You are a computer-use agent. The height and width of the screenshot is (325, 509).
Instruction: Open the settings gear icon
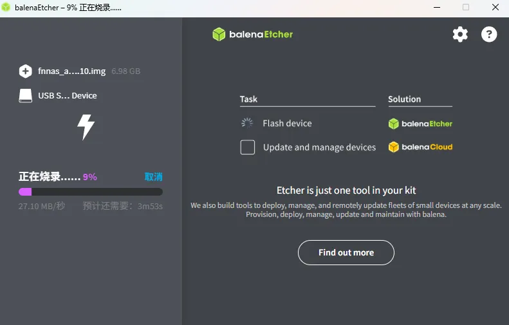pyautogui.click(x=460, y=34)
